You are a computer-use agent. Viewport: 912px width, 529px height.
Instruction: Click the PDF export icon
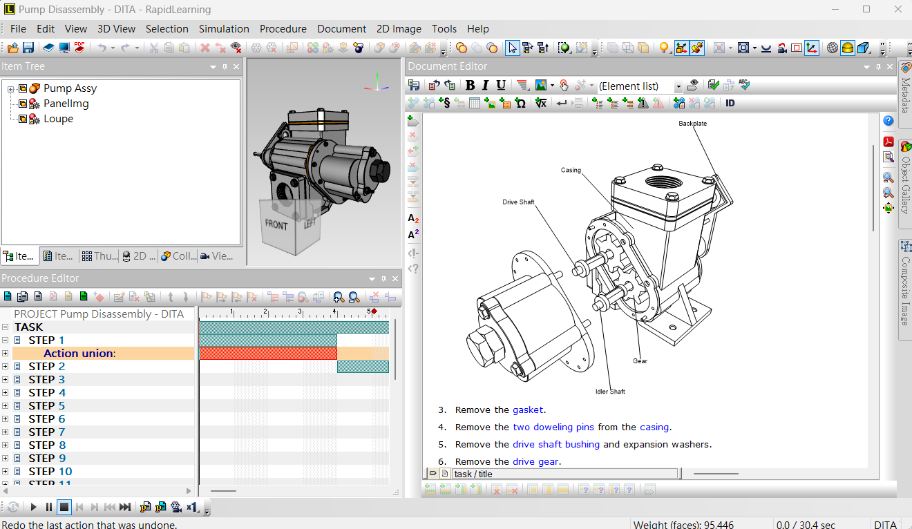(79, 48)
